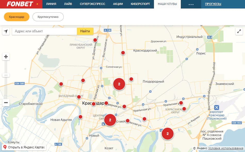Viewport: 245px width, 152px height.
Task: Open the ПРОГНОЗЫ link
Action: coord(213,4)
